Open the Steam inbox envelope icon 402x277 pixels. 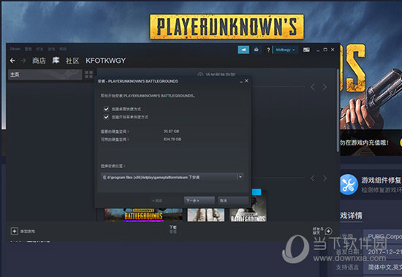click(256, 50)
